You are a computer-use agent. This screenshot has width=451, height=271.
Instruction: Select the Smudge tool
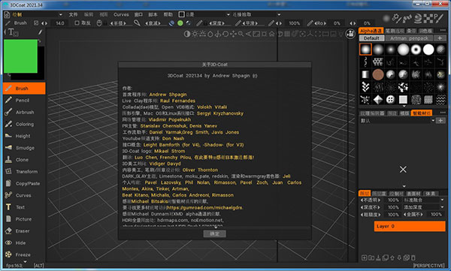pyautogui.click(x=24, y=148)
